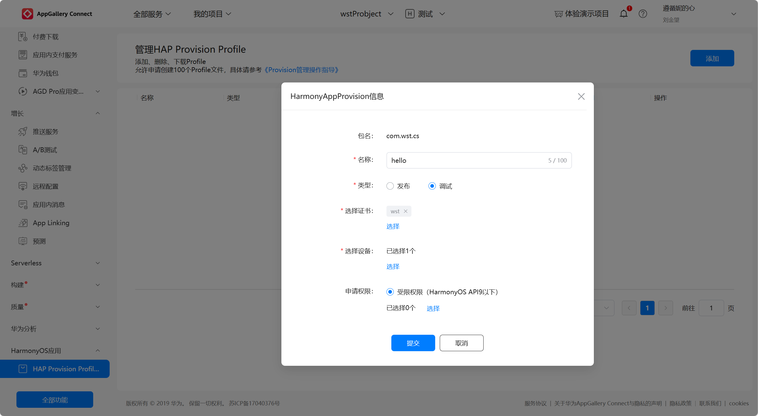This screenshot has width=758, height=416.
Task: Click the A/B测试 icon
Action: click(23, 150)
